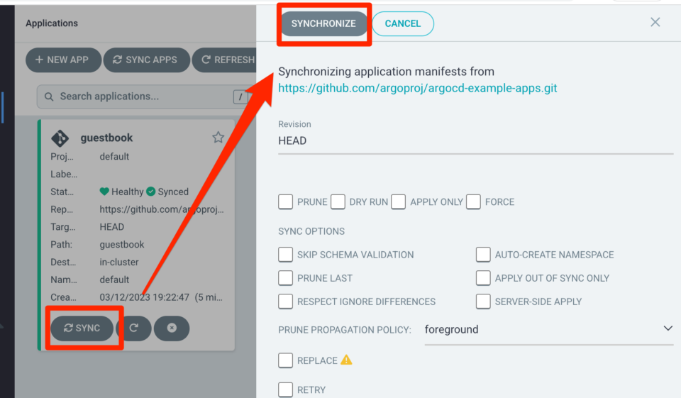Favorite guestbook with the star icon
Image resolution: width=681 pixels, height=398 pixels.
tap(218, 138)
